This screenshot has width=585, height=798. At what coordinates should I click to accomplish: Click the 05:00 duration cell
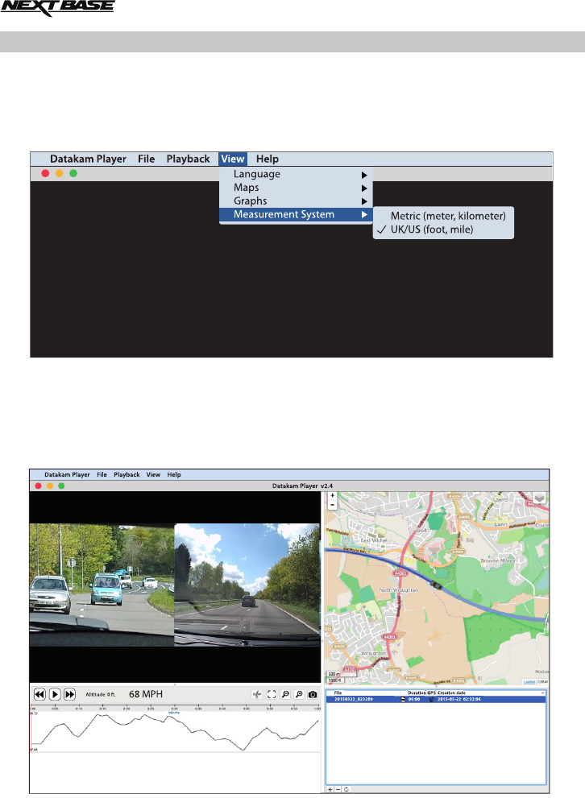click(414, 699)
